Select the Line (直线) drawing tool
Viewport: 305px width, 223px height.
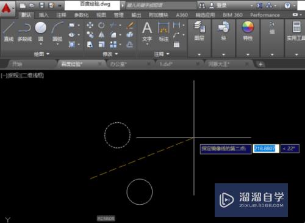click(9, 31)
